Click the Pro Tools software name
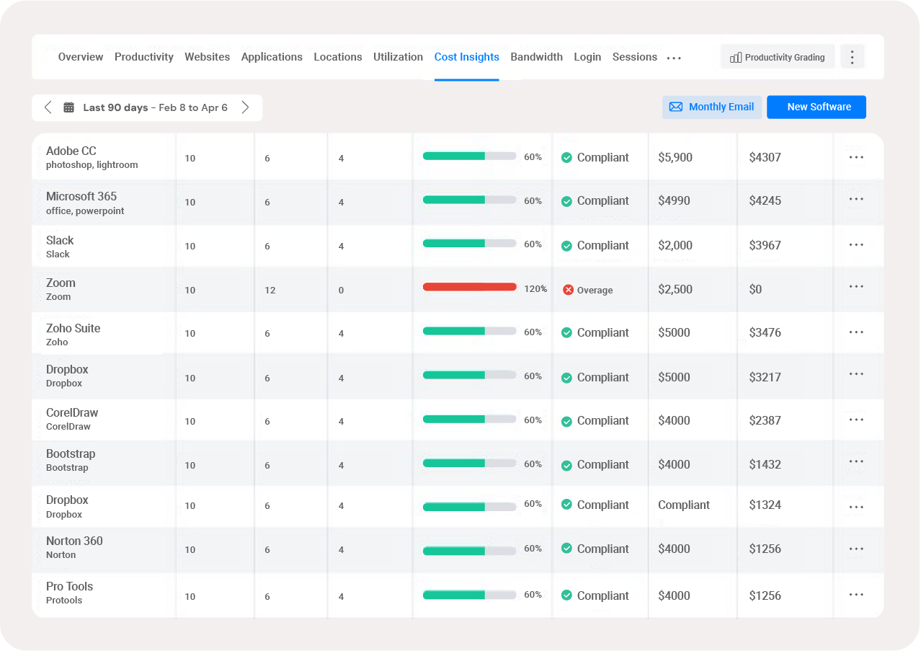Screen dimensions: 921x651 pos(70,586)
